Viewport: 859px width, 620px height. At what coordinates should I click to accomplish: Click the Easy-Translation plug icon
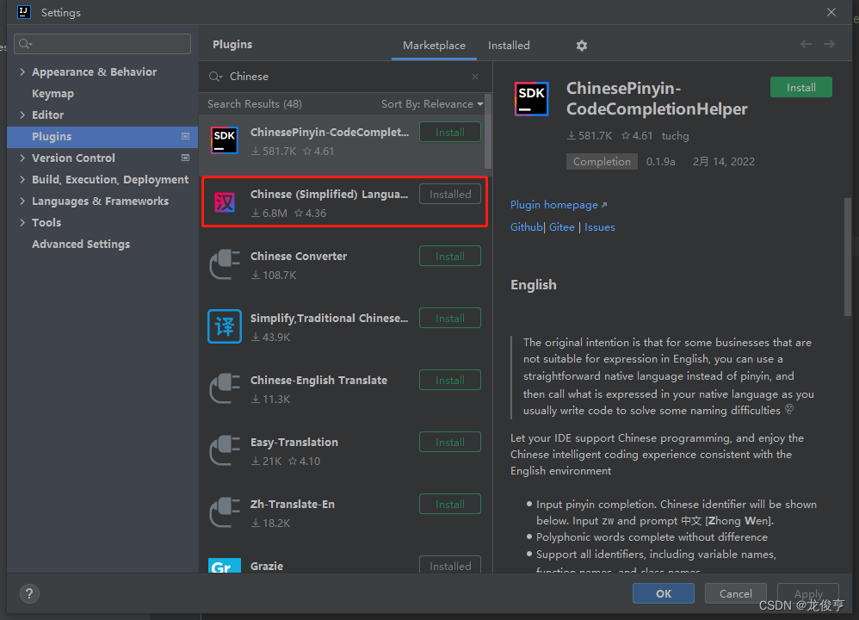coord(225,450)
